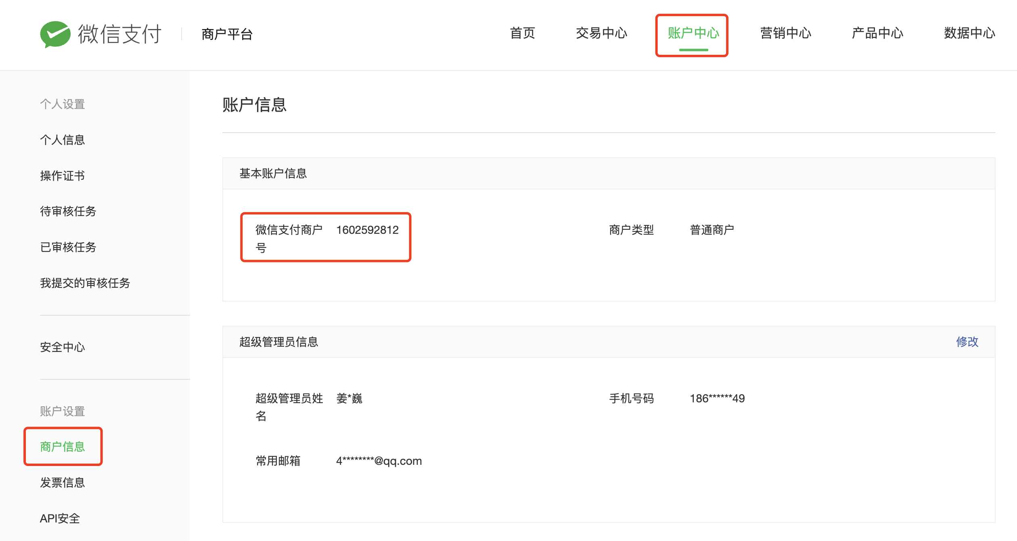Open 待审核任务 in the sidebar
Viewport: 1017px width, 541px height.
click(68, 211)
